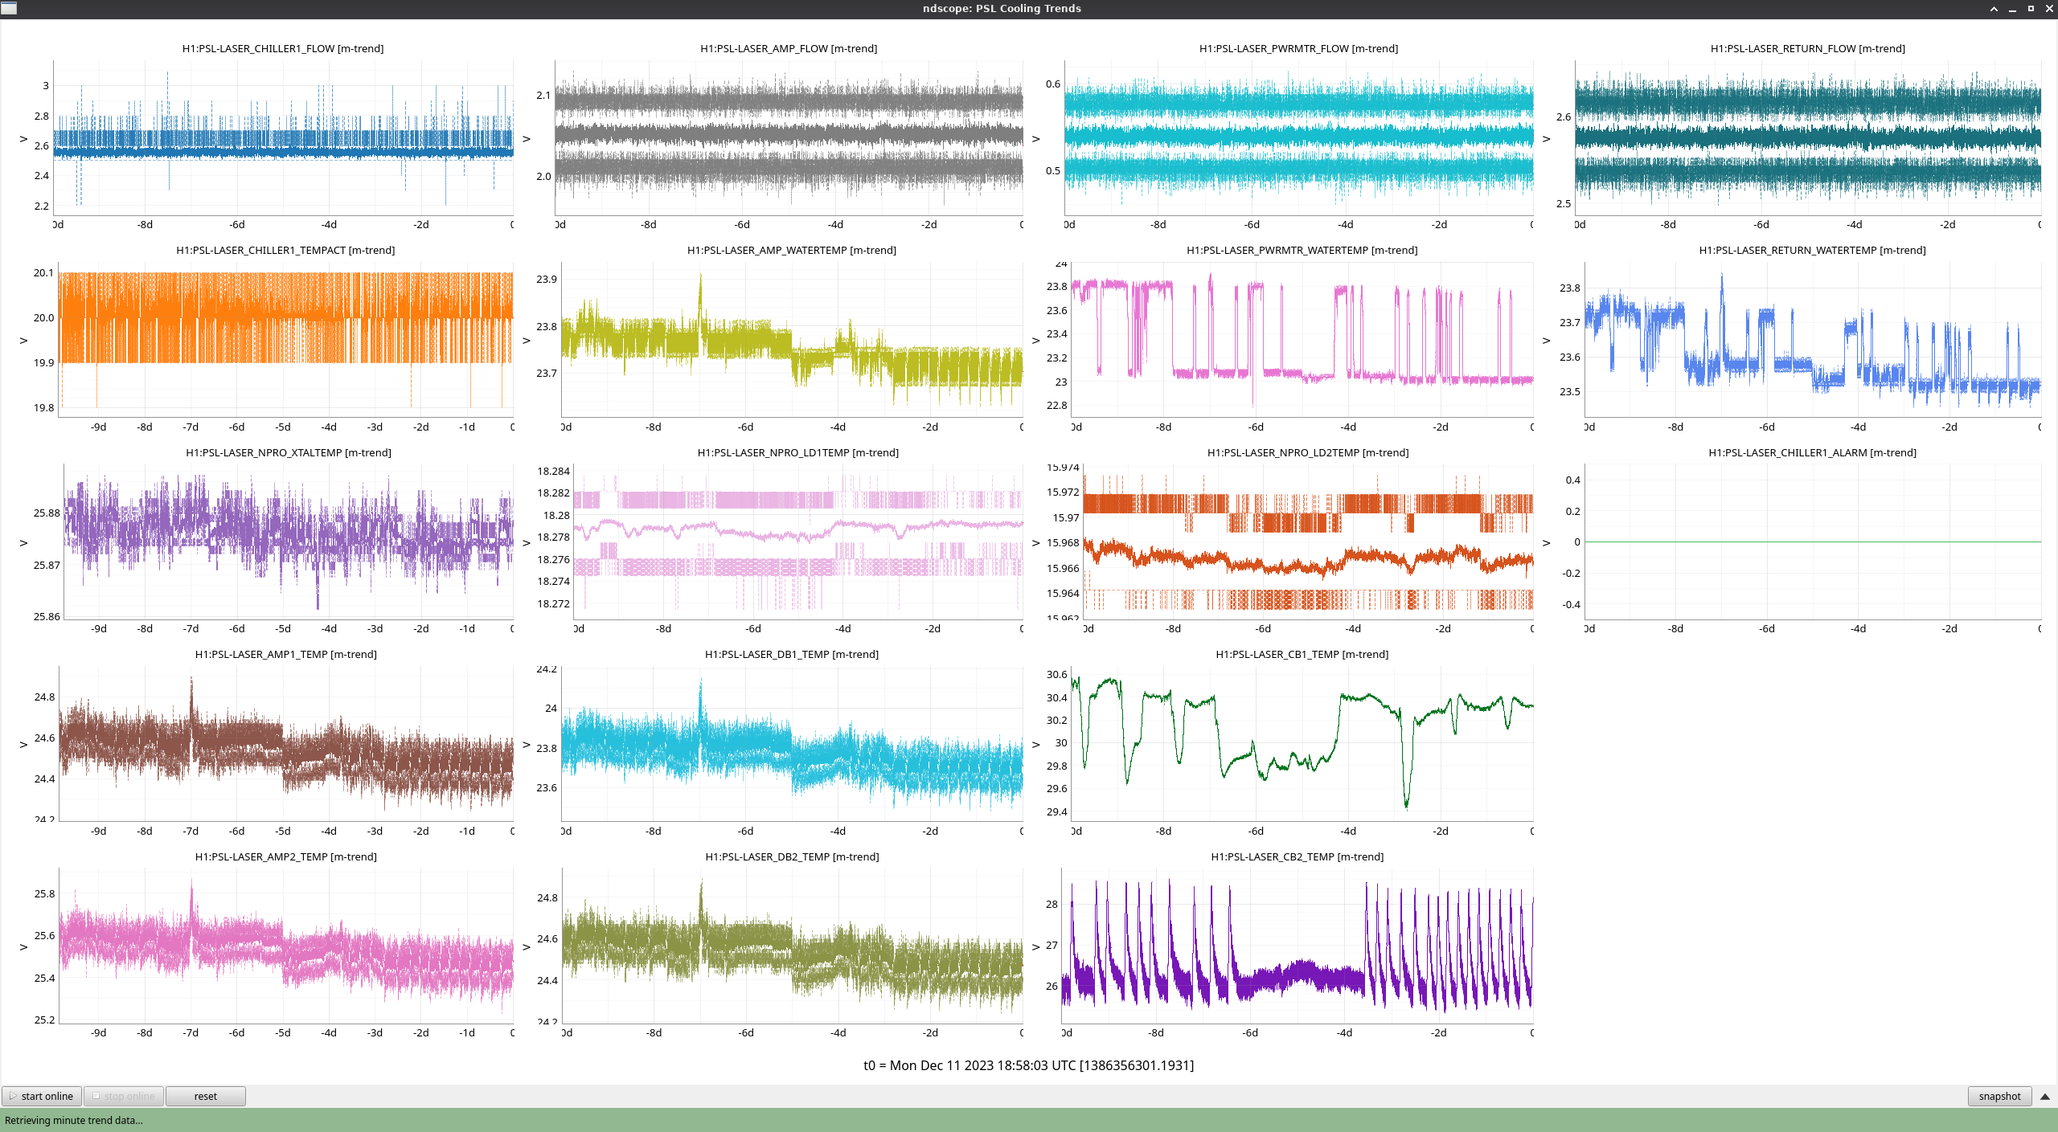Click the t0 timestamp label

point(1028,1065)
